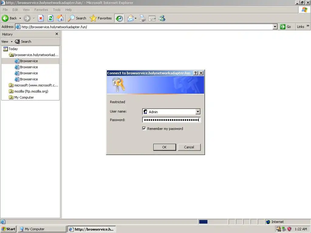Image resolution: width=311 pixels, height=233 pixels.
Task: Click the Address bar URL field
Action: point(146,27)
